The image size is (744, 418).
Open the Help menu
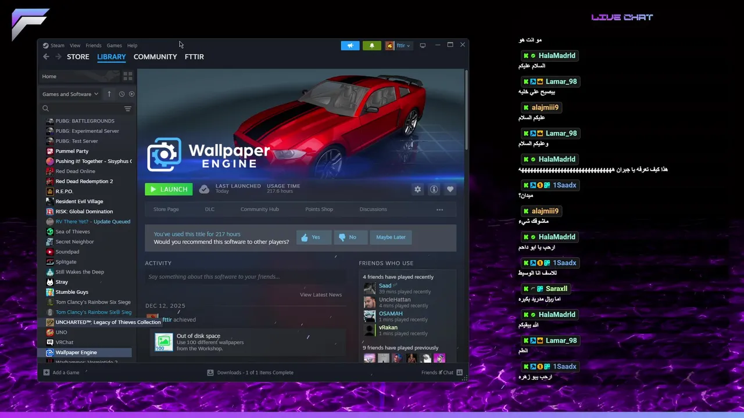pyautogui.click(x=133, y=45)
